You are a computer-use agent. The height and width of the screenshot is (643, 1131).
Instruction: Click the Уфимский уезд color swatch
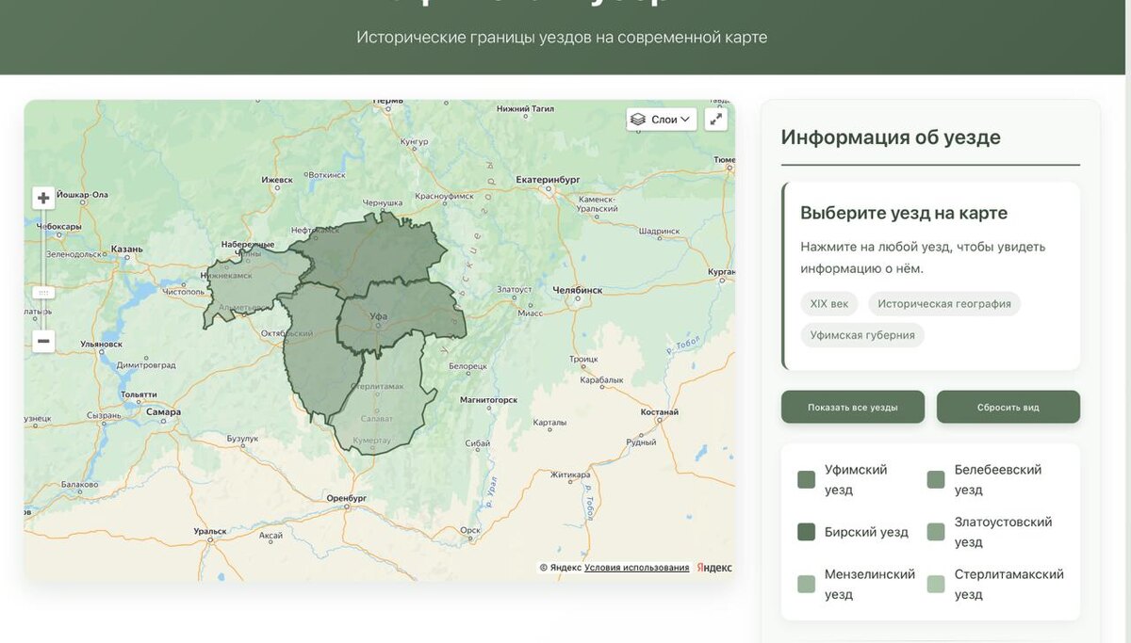[x=806, y=479]
